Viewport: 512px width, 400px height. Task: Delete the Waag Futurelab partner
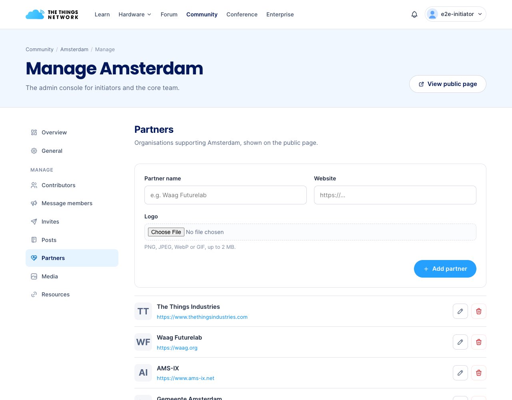[x=479, y=342]
